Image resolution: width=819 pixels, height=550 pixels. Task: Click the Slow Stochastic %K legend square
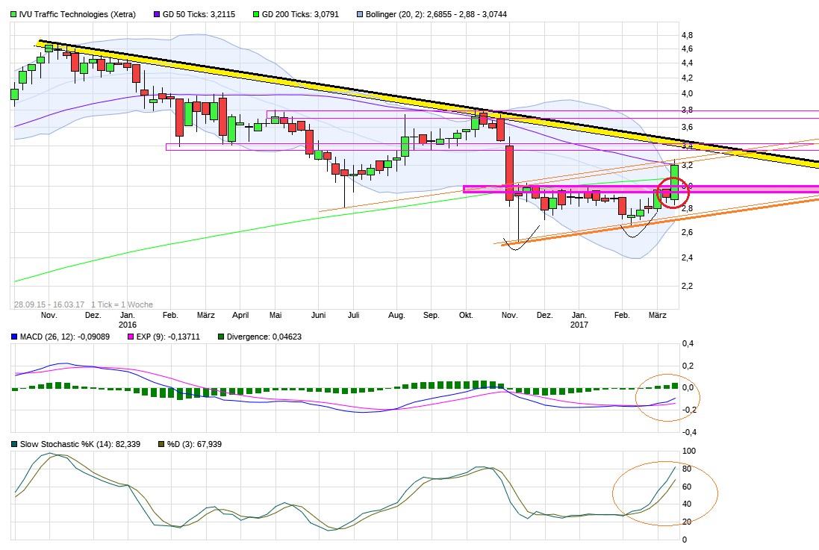pos(14,445)
